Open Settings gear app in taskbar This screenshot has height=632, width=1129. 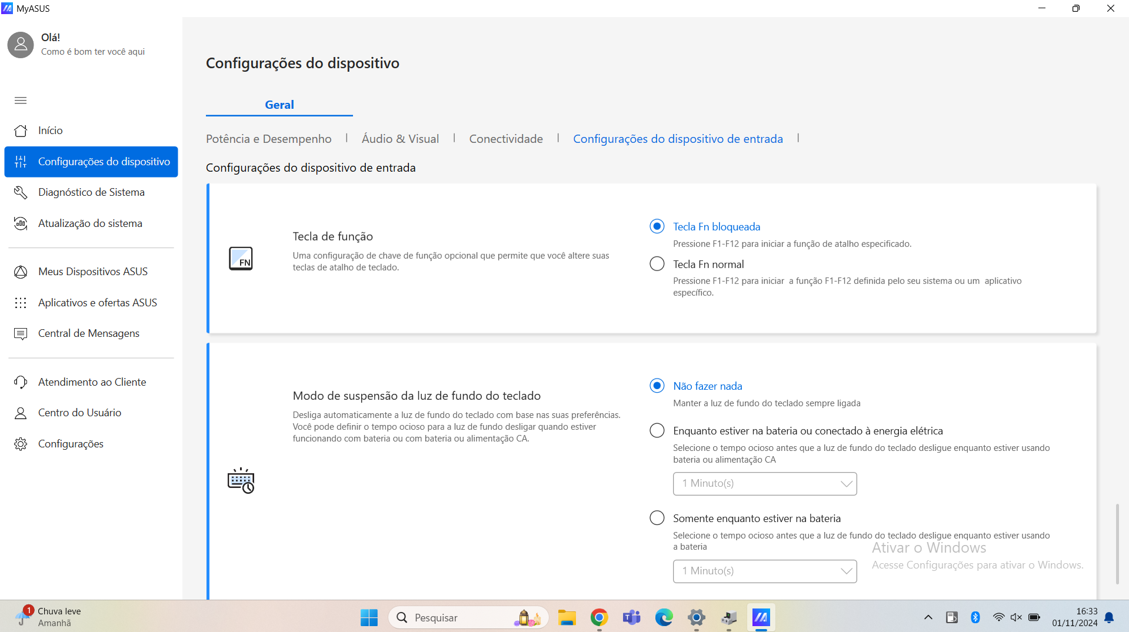[x=697, y=617]
